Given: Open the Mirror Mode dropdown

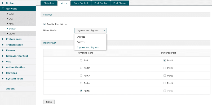Looking at the screenshot, I should click(x=90, y=31).
